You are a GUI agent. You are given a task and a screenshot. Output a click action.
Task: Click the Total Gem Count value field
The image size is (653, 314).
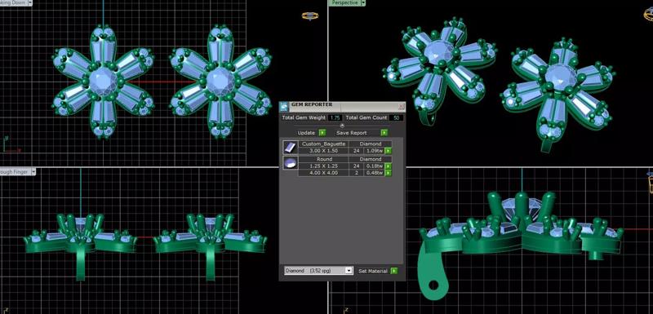(x=397, y=117)
